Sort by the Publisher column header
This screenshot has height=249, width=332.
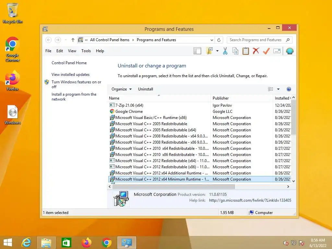pos(242,98)
